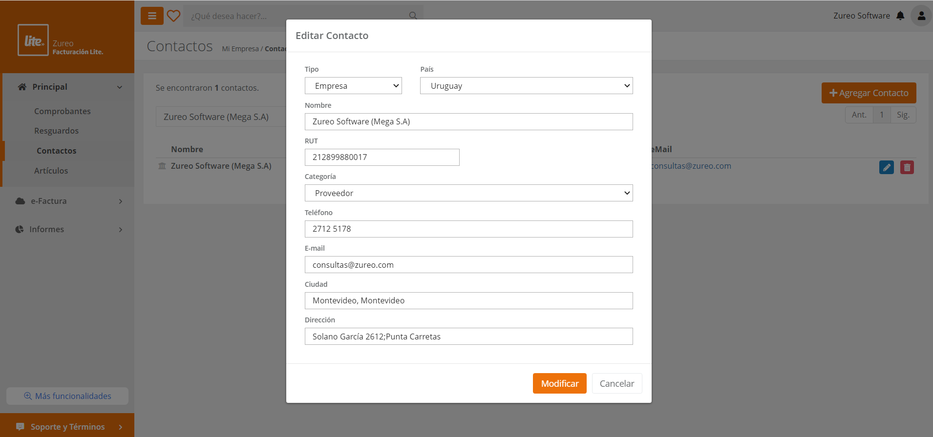The height and width of the screenshot is (437, 933).
Task: Click the heart favorites icon
Action: click(173, 16)
